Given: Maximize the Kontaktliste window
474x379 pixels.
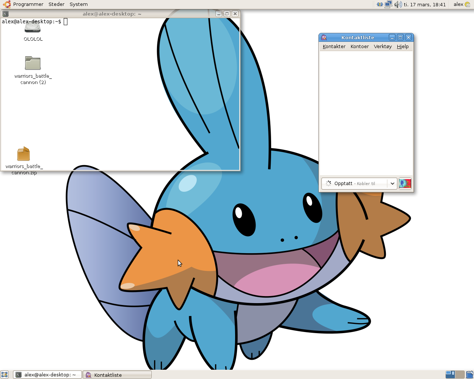Looking at the screenshot, I should (400, 37).
